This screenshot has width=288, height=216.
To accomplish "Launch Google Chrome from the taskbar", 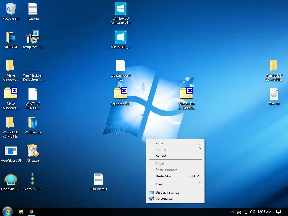I will click(31, 212).
